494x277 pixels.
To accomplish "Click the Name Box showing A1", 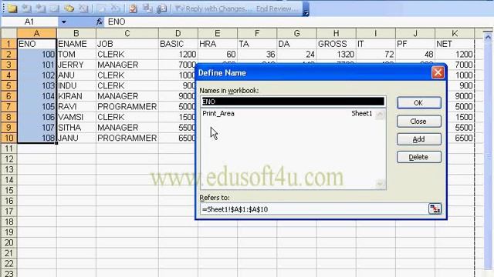I will click(29, 22).
